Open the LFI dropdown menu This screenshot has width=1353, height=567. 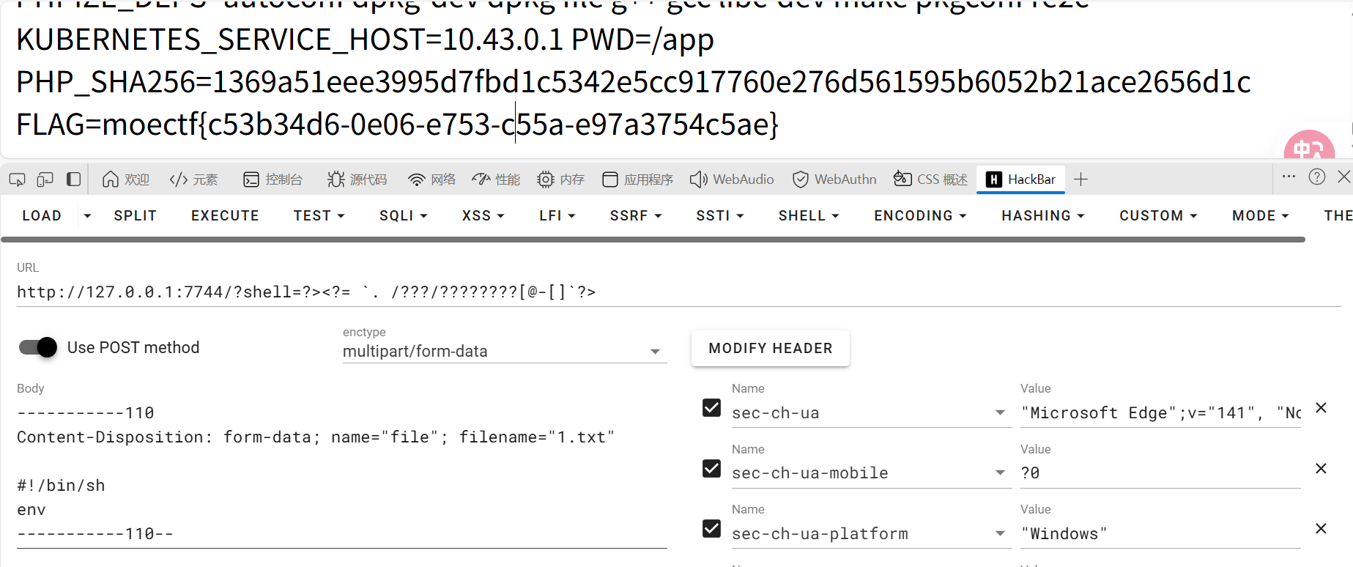coord(557,215)
